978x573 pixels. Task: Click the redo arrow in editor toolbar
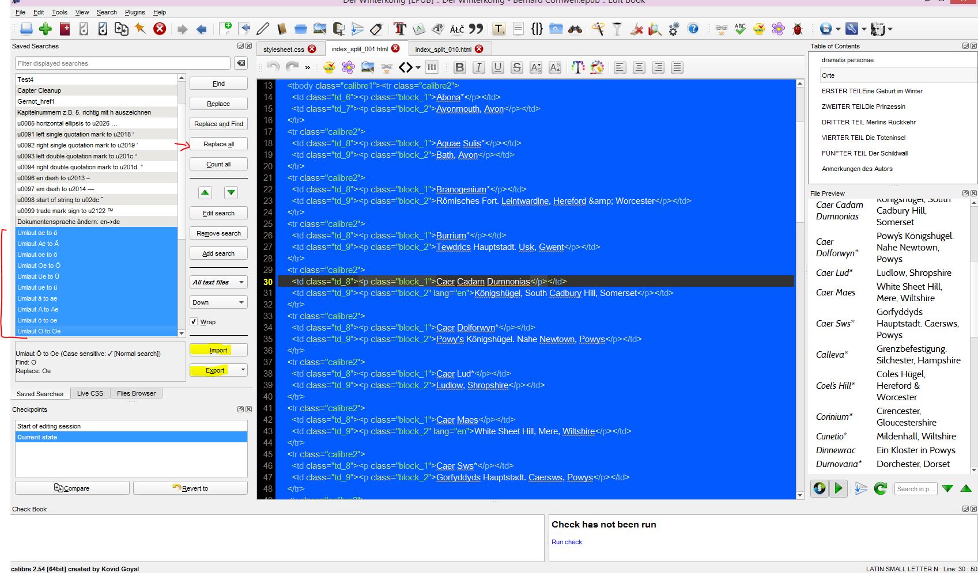pos(292,67)
